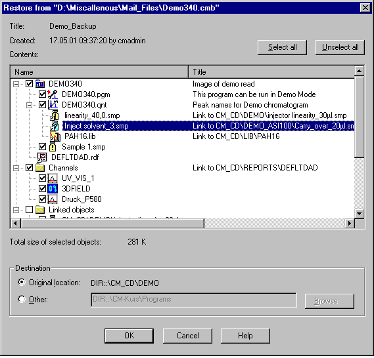The width and height of the screenshot is (374, 358).
Task: Click the UV_VIS_1 chromatogram channel icon
Action: [x=53, y=178]
